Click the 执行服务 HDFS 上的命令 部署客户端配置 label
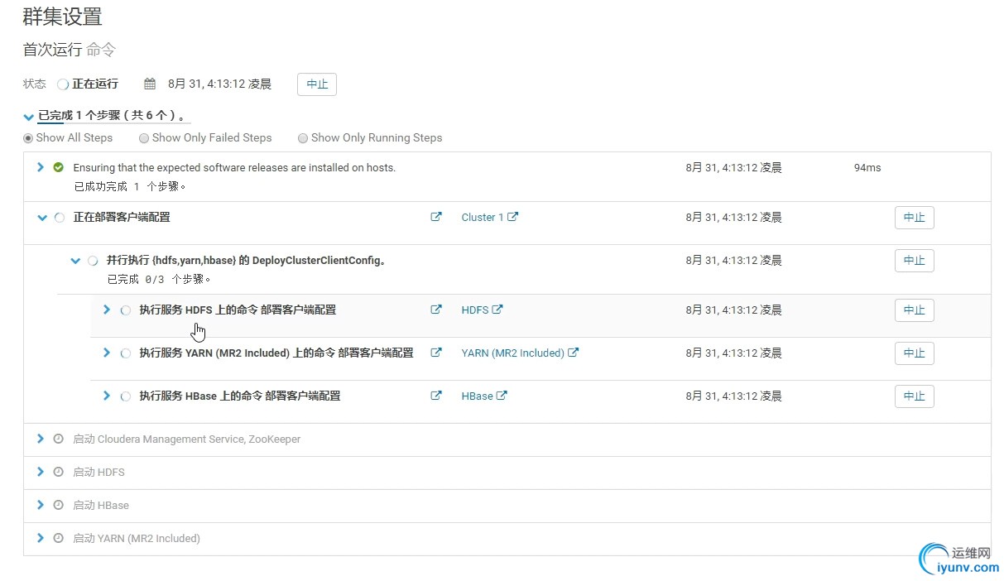 pos(238,310)
